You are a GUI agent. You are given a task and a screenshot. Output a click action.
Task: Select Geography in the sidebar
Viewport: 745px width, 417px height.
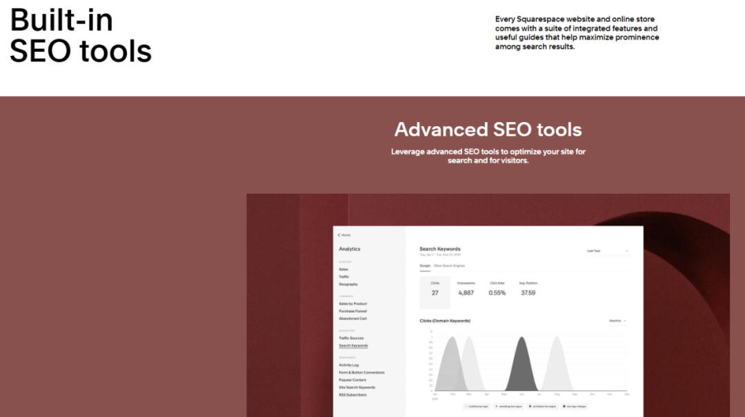tap(348, 284)
